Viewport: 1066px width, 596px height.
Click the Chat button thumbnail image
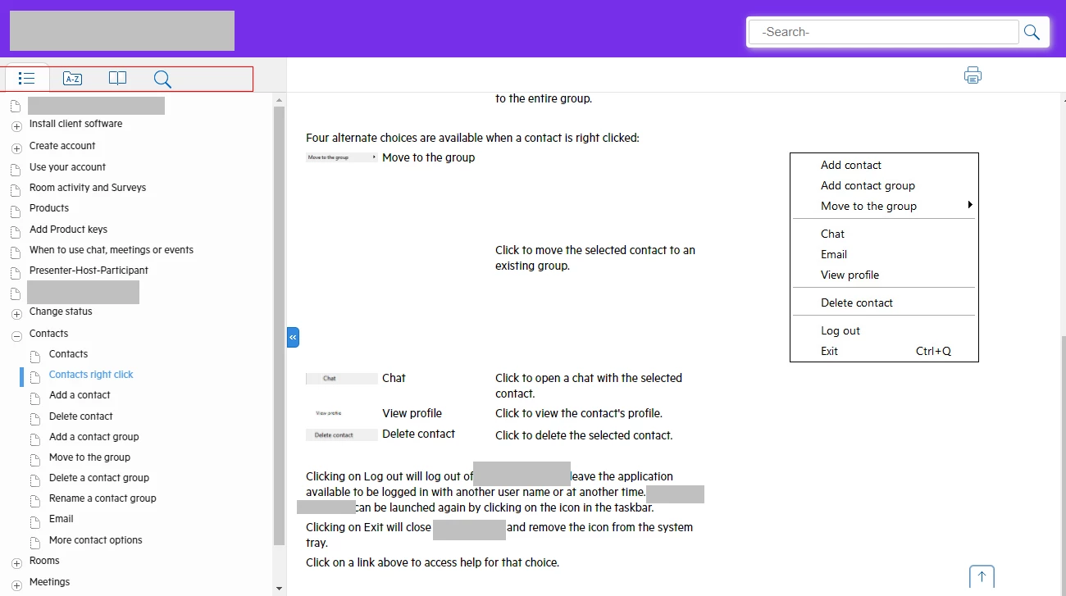pyautogui.click(x=342, y=379)
